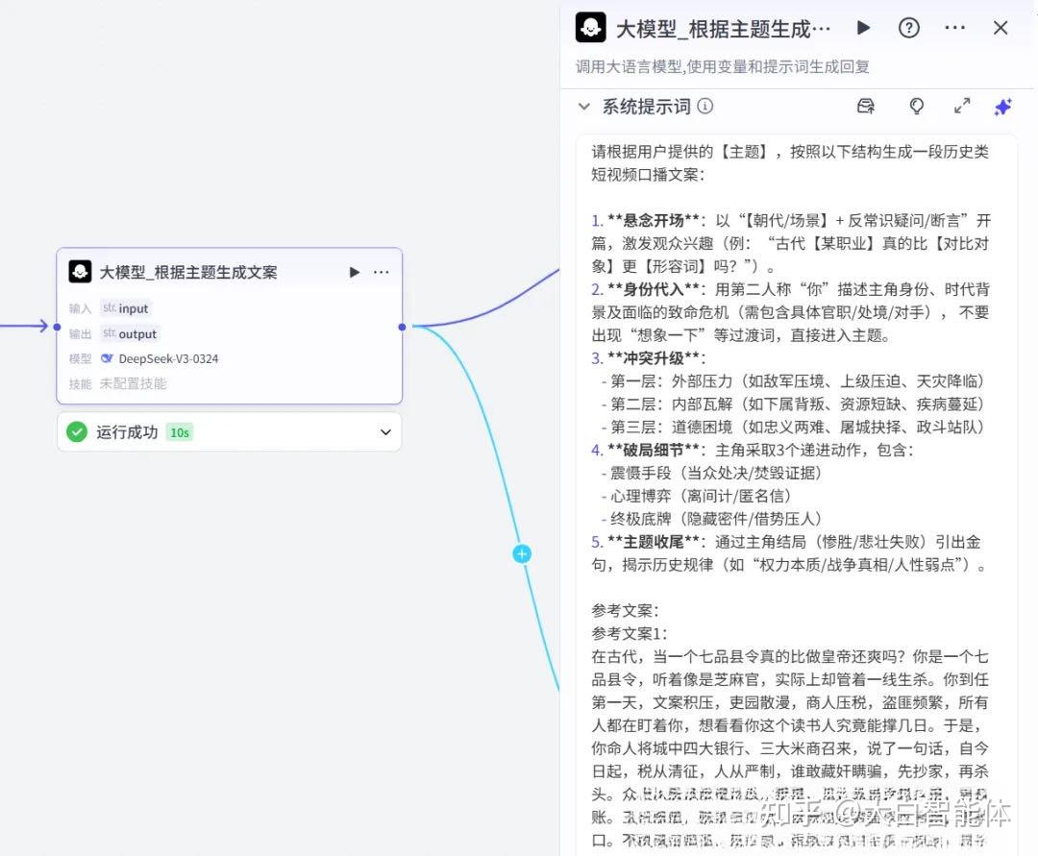The height and width of the screenshot is (856, 1038).
Task: Click green success checkmark icon
Action: pyautogui.click(x=77, y=432)
